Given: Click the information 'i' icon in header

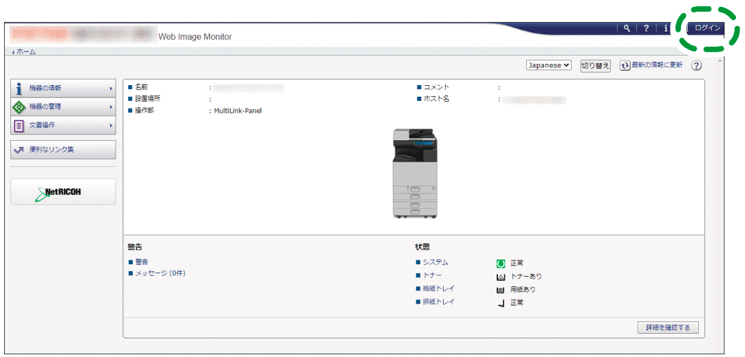Looking at the screenshot, I should click(667, 28).
